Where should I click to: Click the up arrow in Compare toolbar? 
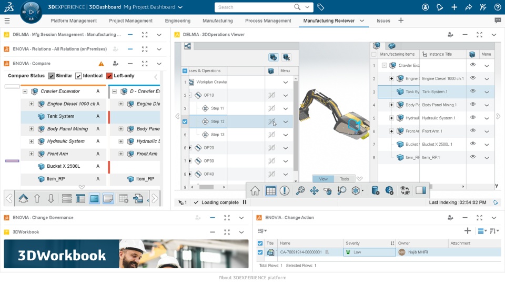coord(37,199)
